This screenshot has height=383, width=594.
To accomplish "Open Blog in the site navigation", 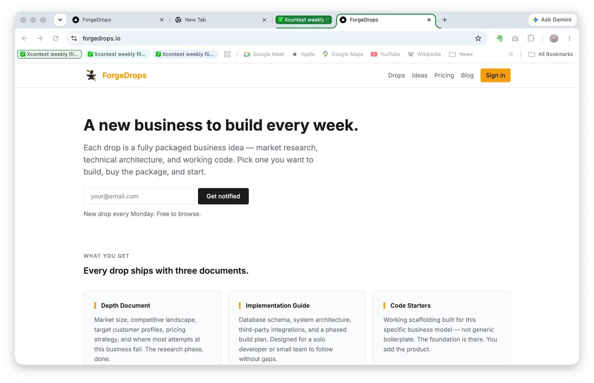I will 467,75.
